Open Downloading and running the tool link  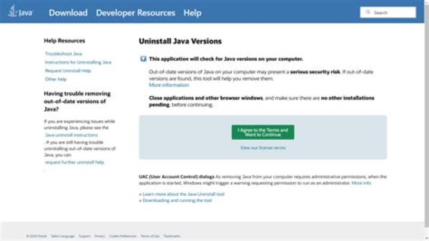(178, 200)
